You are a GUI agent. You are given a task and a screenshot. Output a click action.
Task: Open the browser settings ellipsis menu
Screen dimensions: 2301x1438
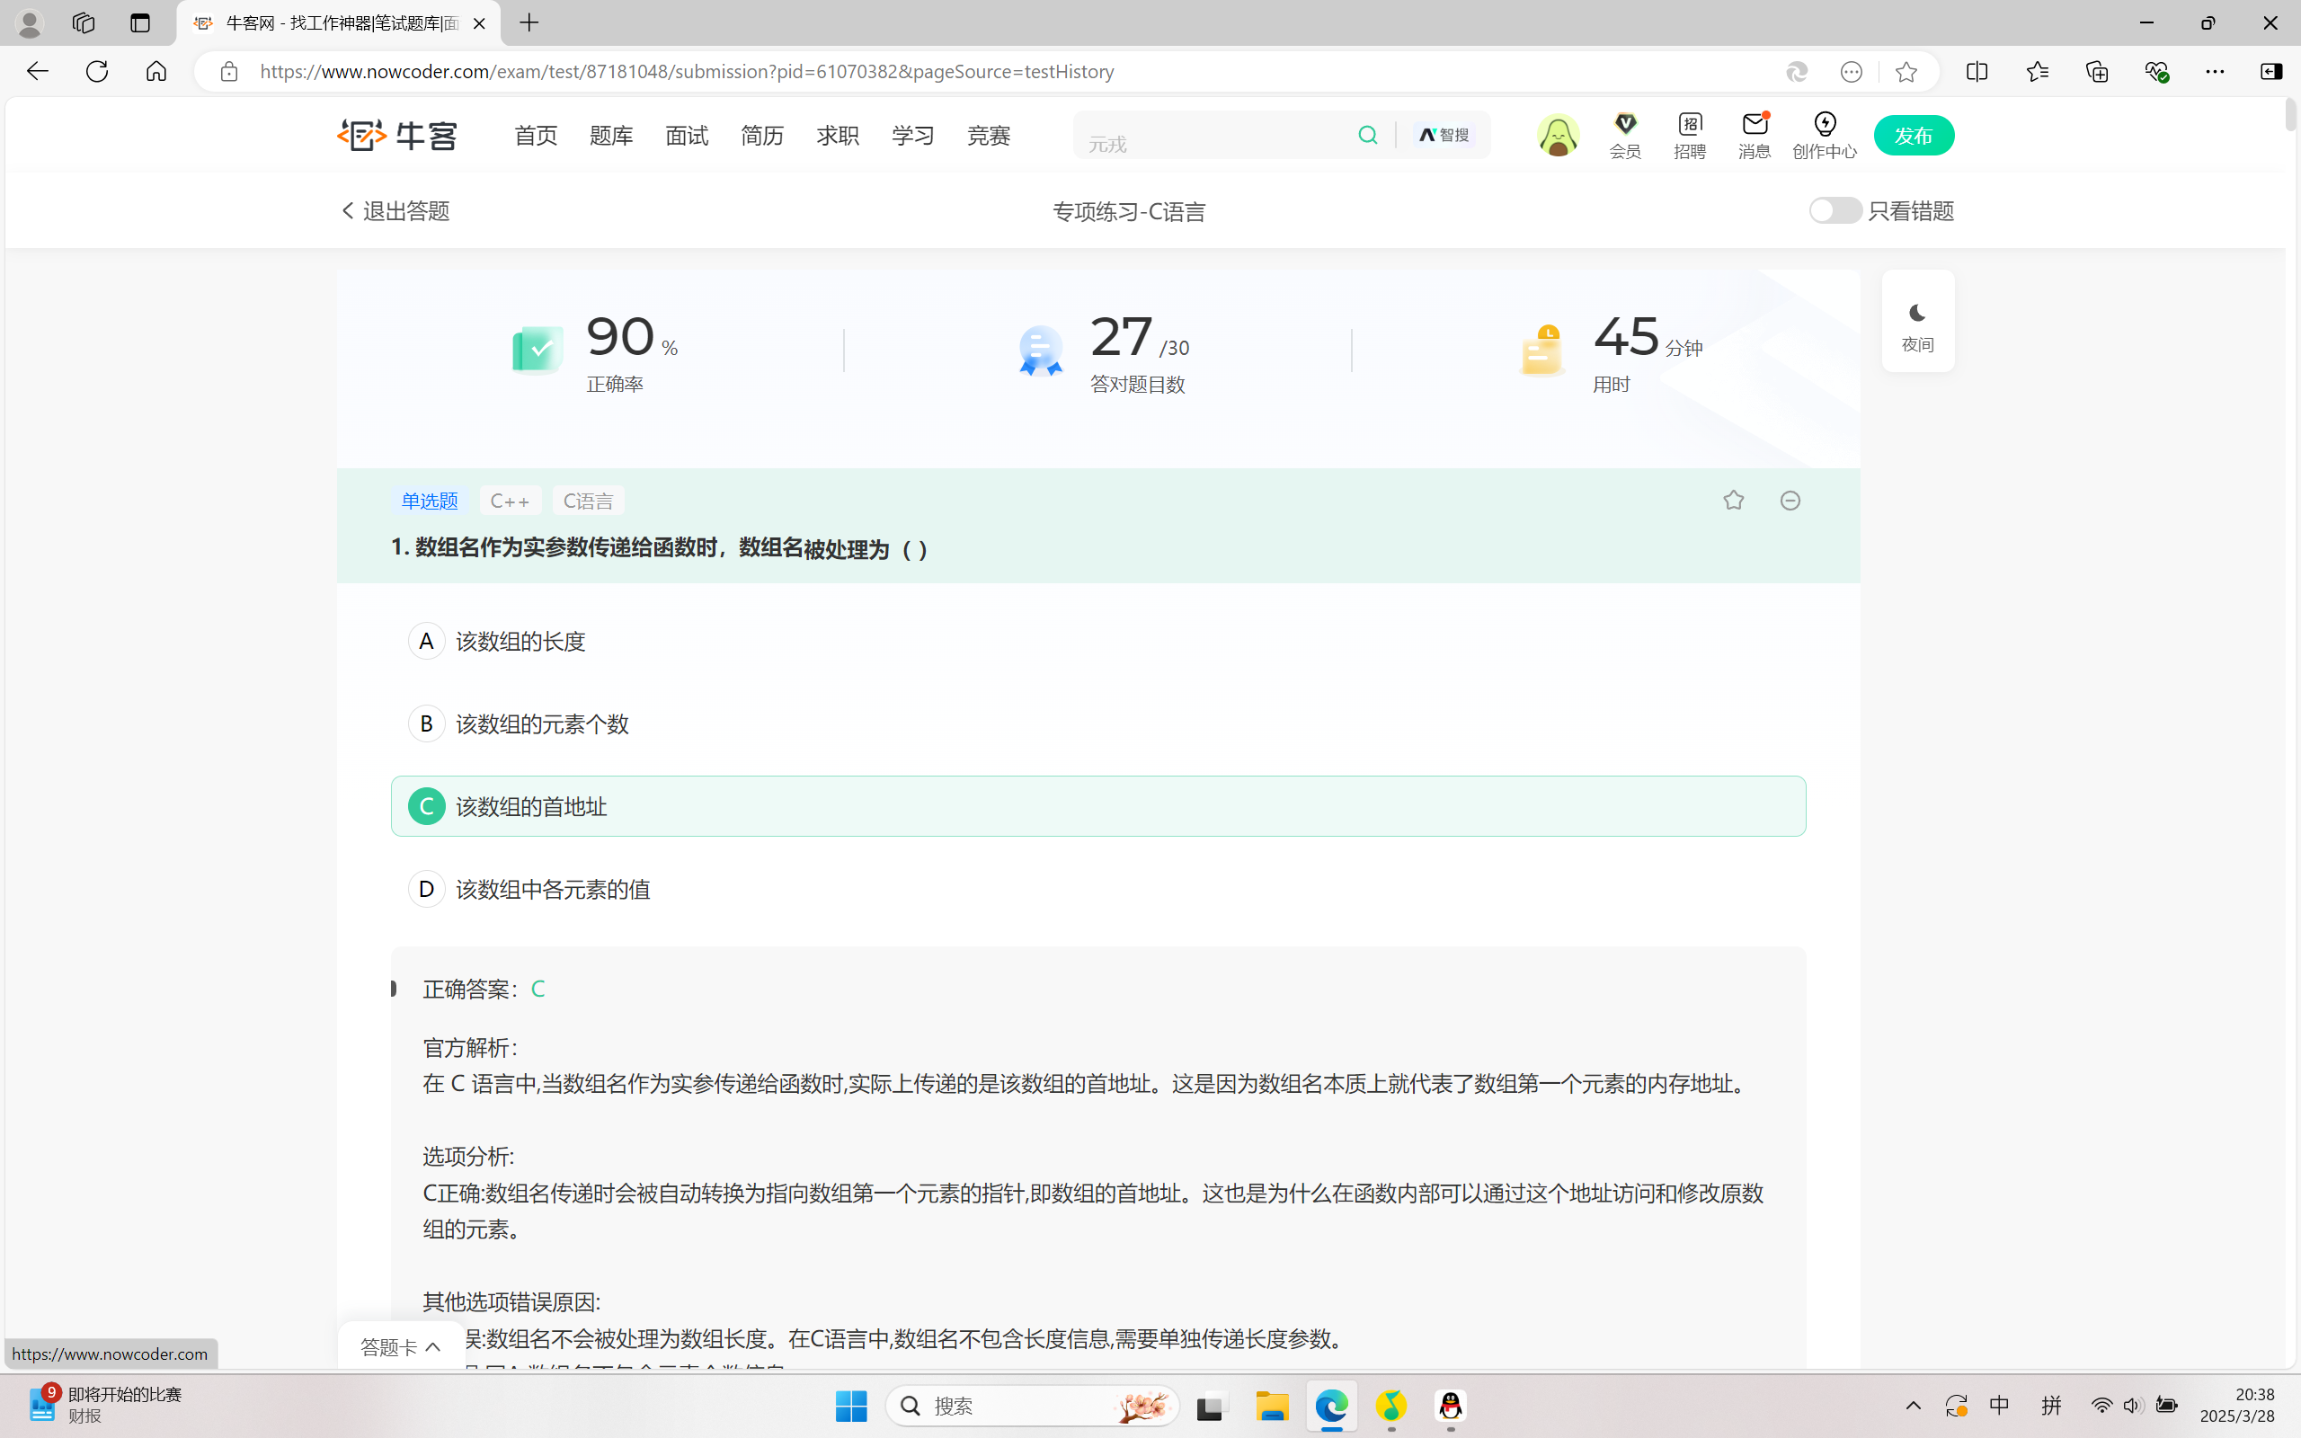(x=2216, y=70)
